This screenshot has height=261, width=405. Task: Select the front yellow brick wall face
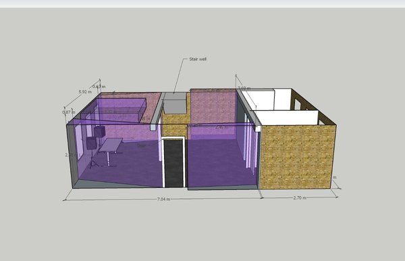click(297, 158)
